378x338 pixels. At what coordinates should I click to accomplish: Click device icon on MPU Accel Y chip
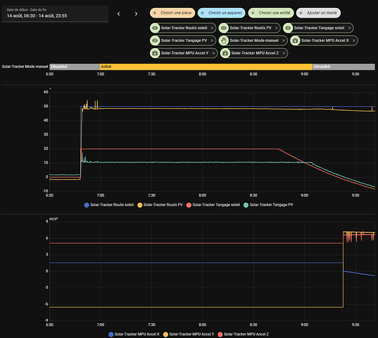click(x=155, y=53)
